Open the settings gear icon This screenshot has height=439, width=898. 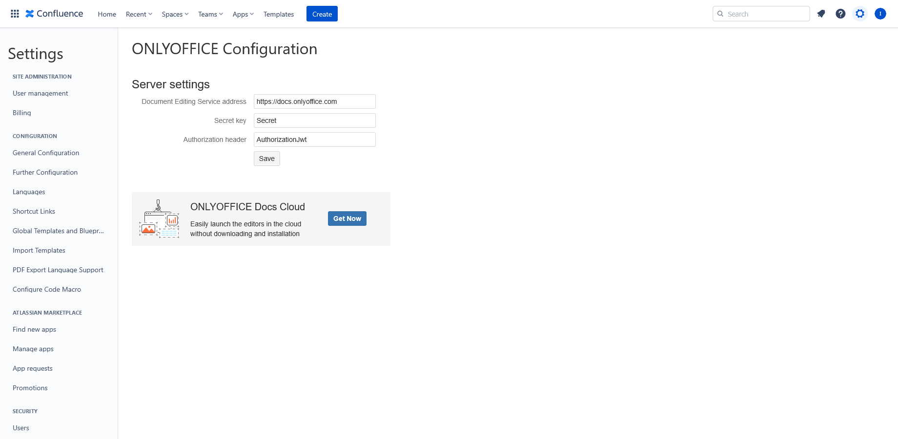click(x=860, y=14)
